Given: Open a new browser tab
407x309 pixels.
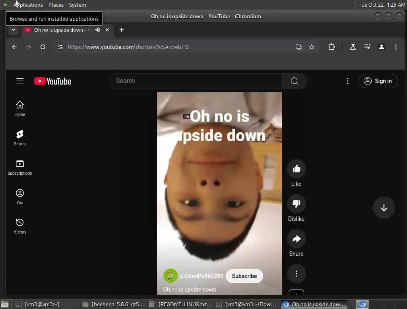Looking at the screenshot, I should coord(122,30).
